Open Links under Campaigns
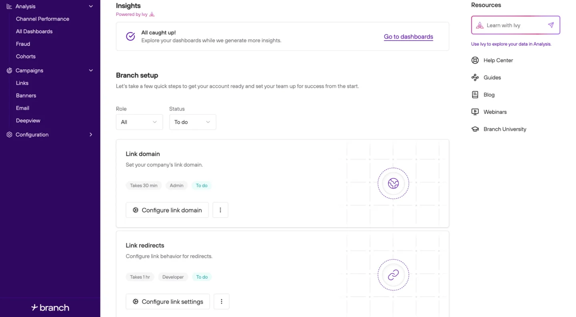Image resolution: width=576 pixels, height=317 pixels. 22,83
